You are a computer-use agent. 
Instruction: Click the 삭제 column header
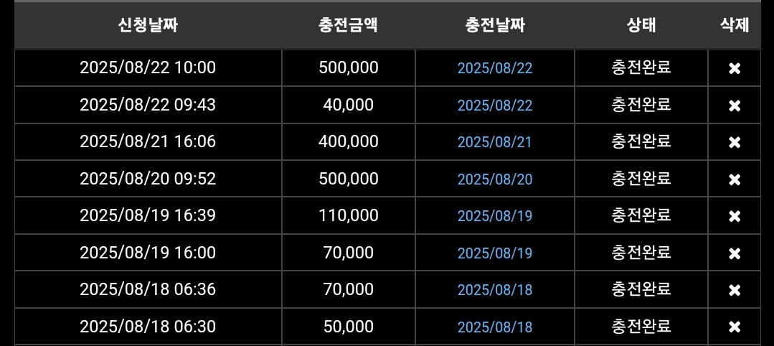point(734,26)
